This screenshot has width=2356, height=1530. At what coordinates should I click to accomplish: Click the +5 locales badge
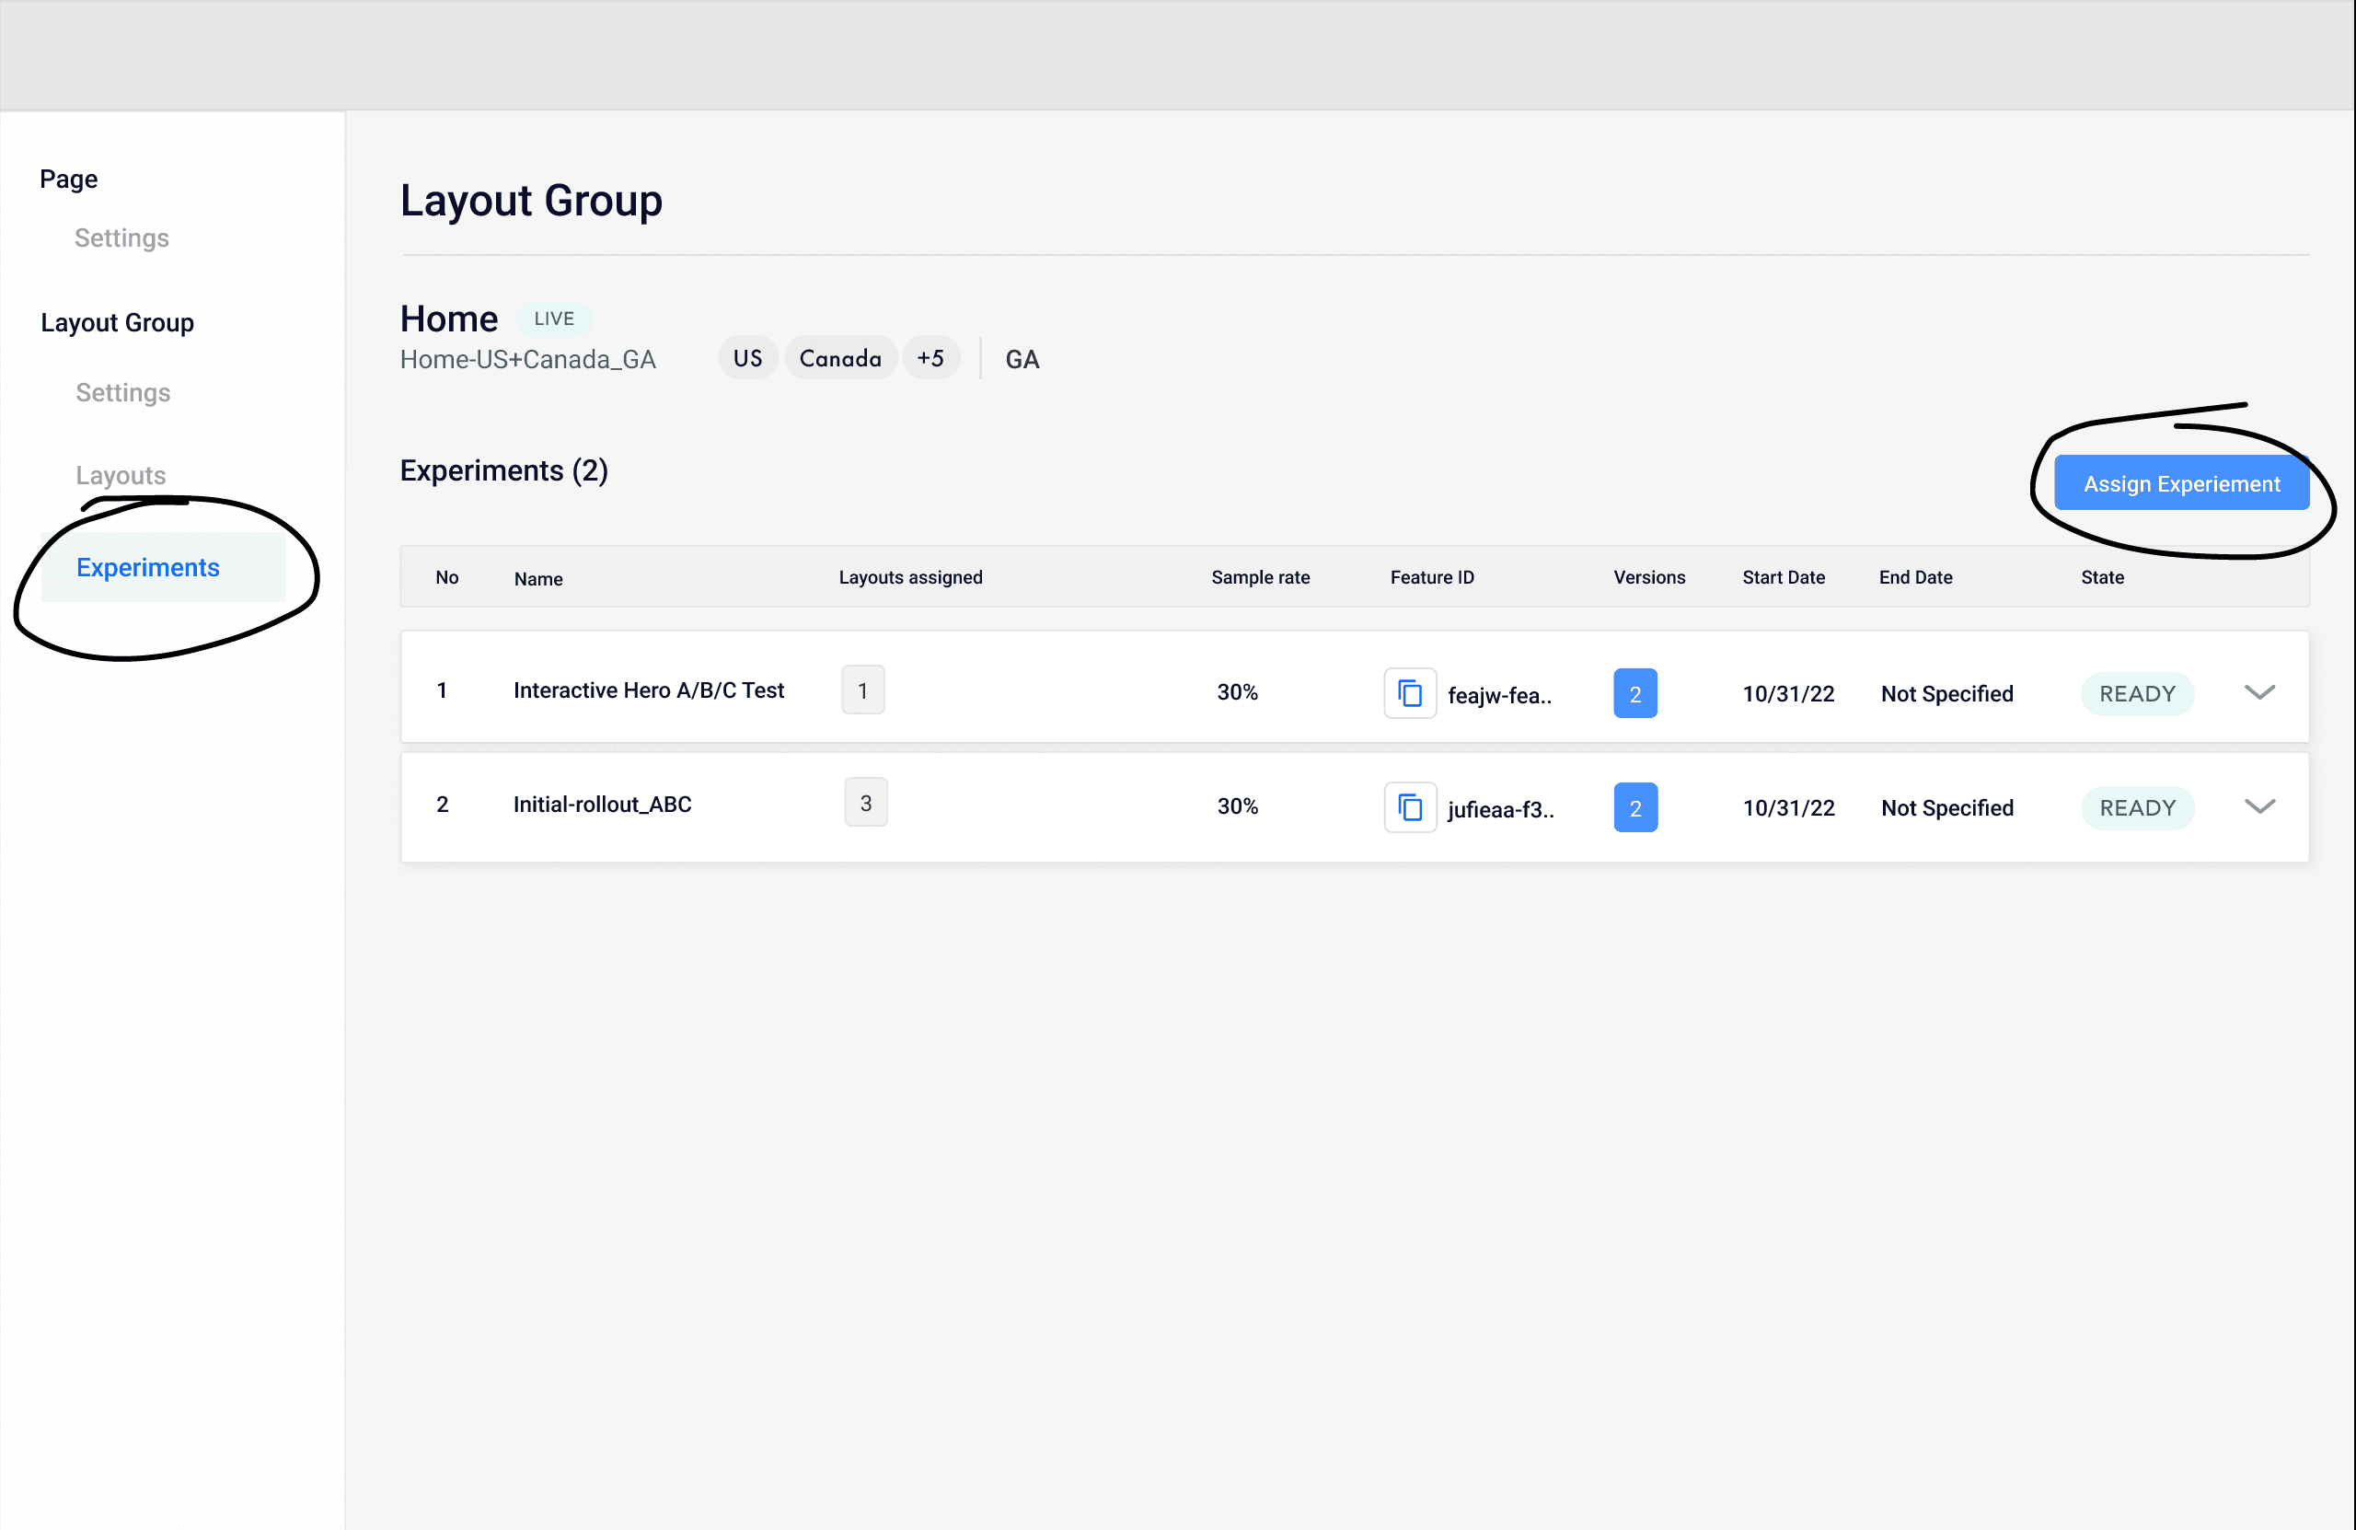tap(930, 357)
